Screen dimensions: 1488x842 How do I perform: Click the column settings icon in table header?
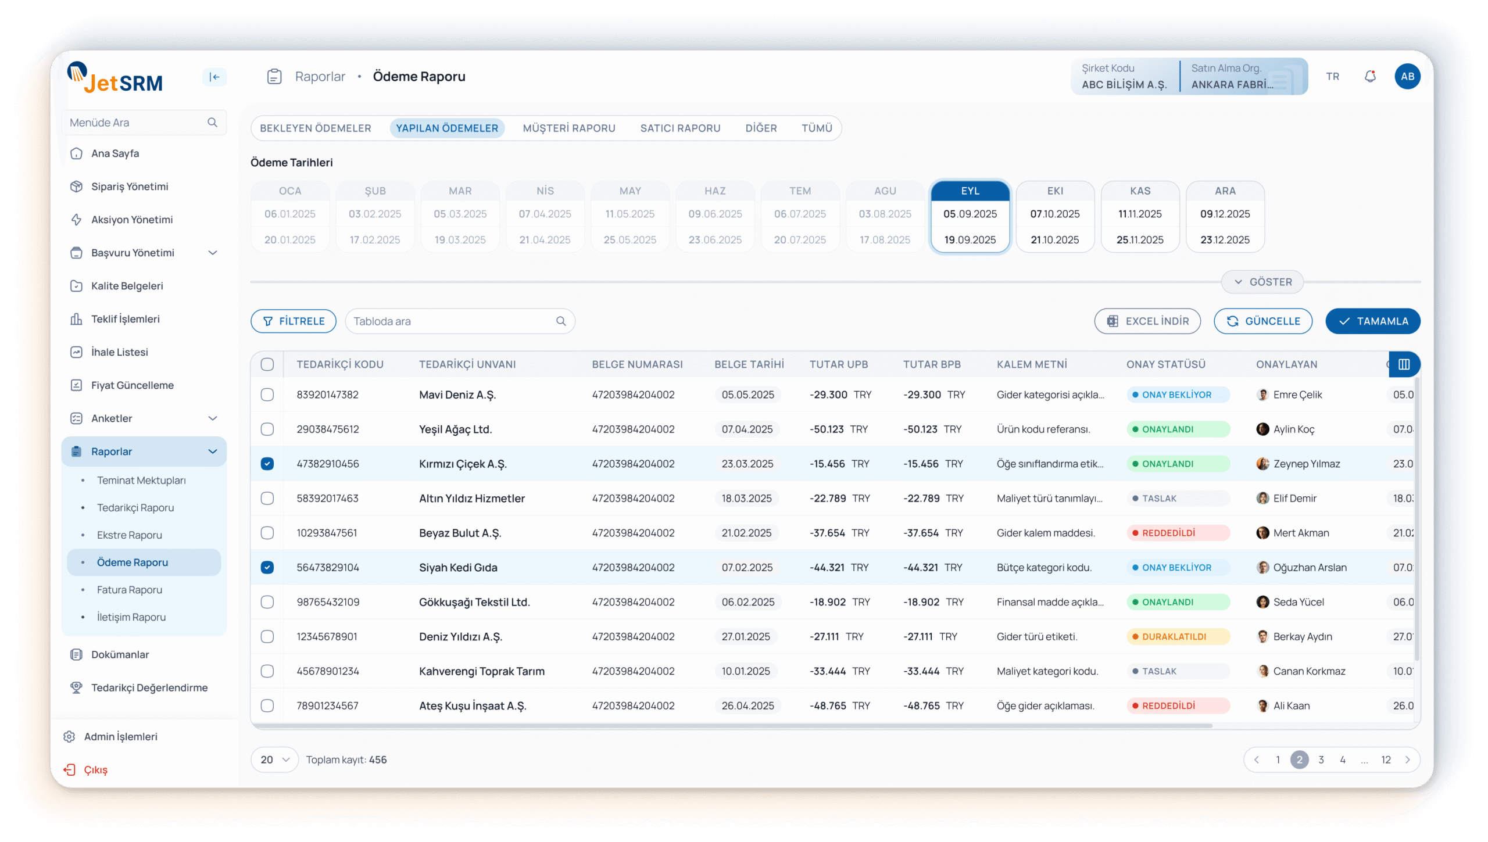(x=1404, y=364)
